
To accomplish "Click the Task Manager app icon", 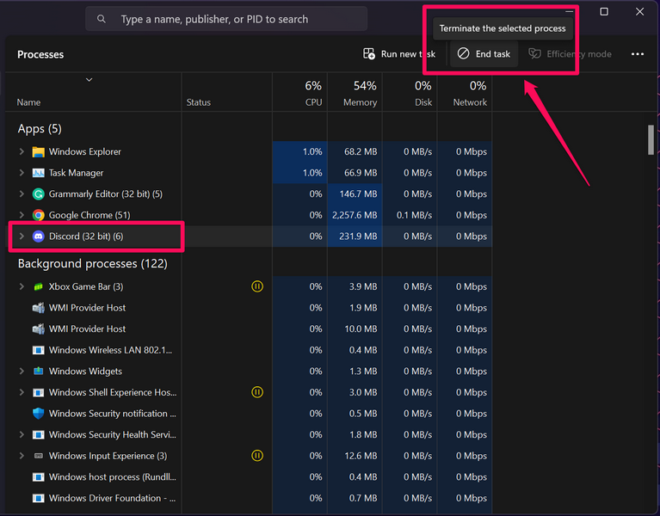I will click(x=38, y=173).
